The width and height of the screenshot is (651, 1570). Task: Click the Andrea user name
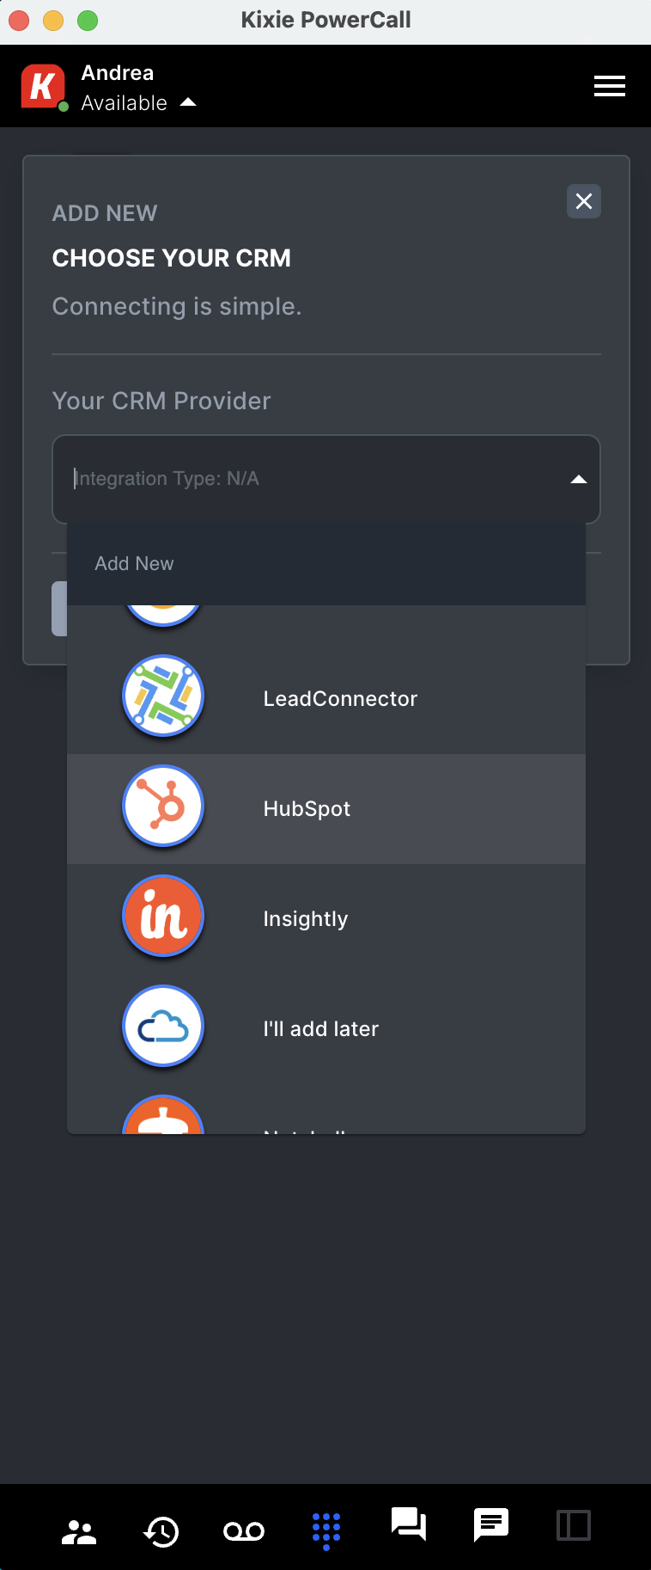coord(118,73)
